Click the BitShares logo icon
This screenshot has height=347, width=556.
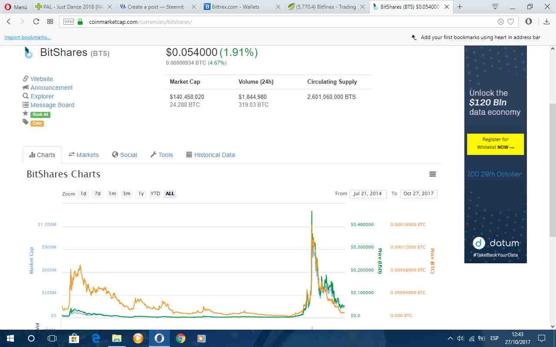(28, 52)
